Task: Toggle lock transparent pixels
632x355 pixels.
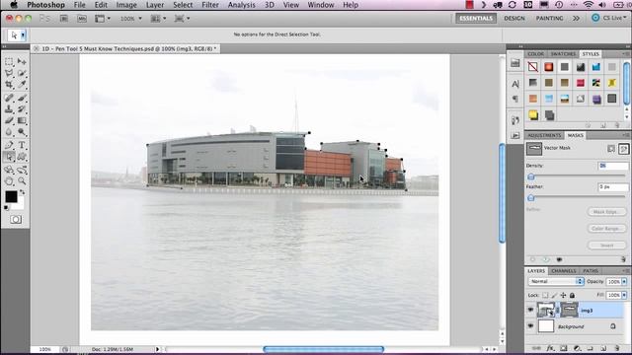Action: point(545,295)
